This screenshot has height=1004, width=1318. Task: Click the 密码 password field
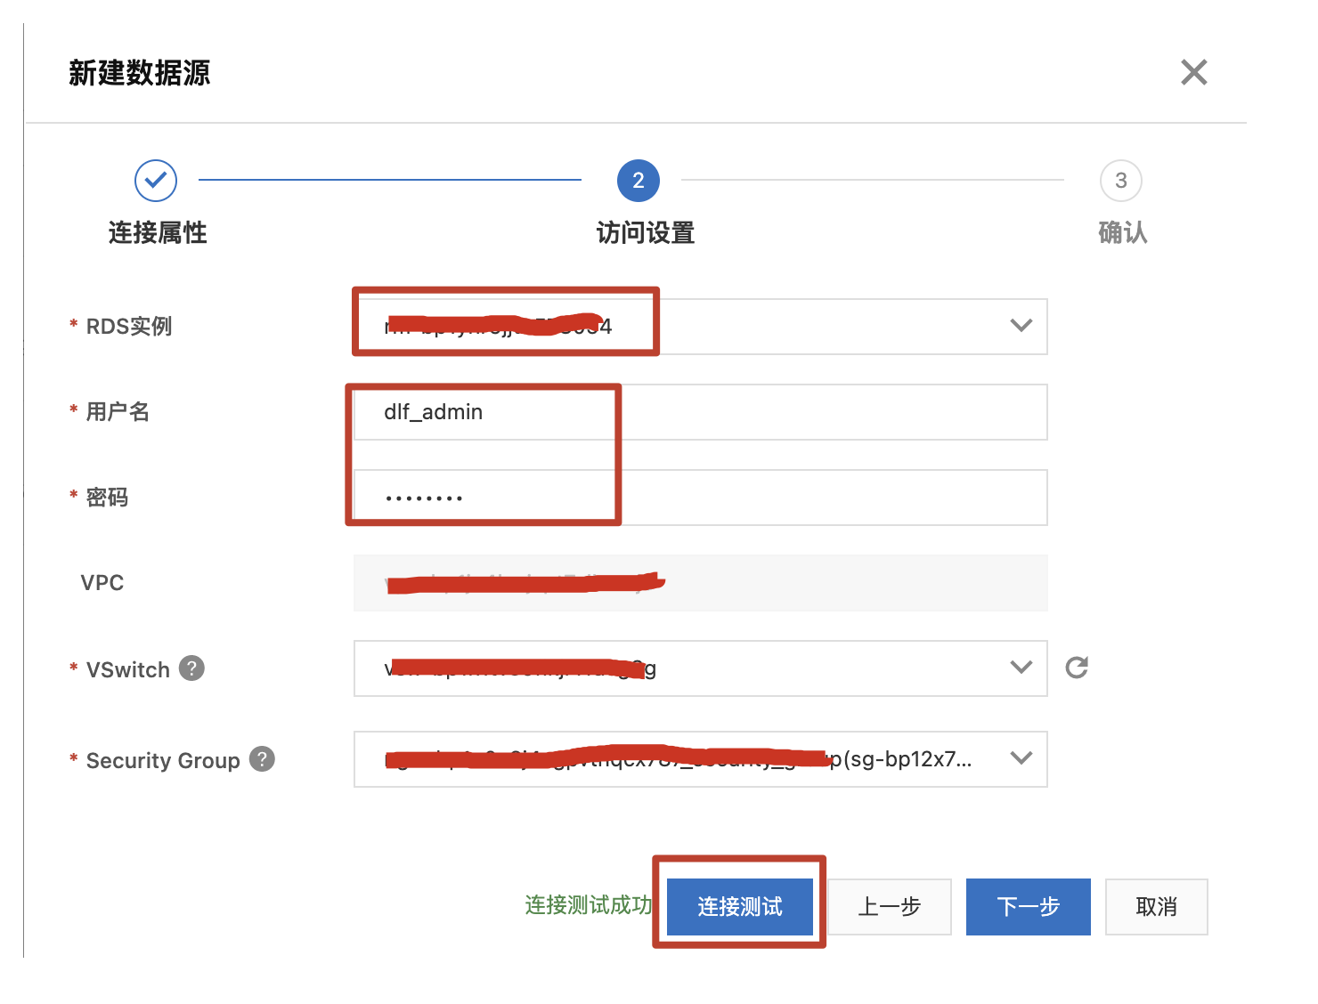[700, 498]
